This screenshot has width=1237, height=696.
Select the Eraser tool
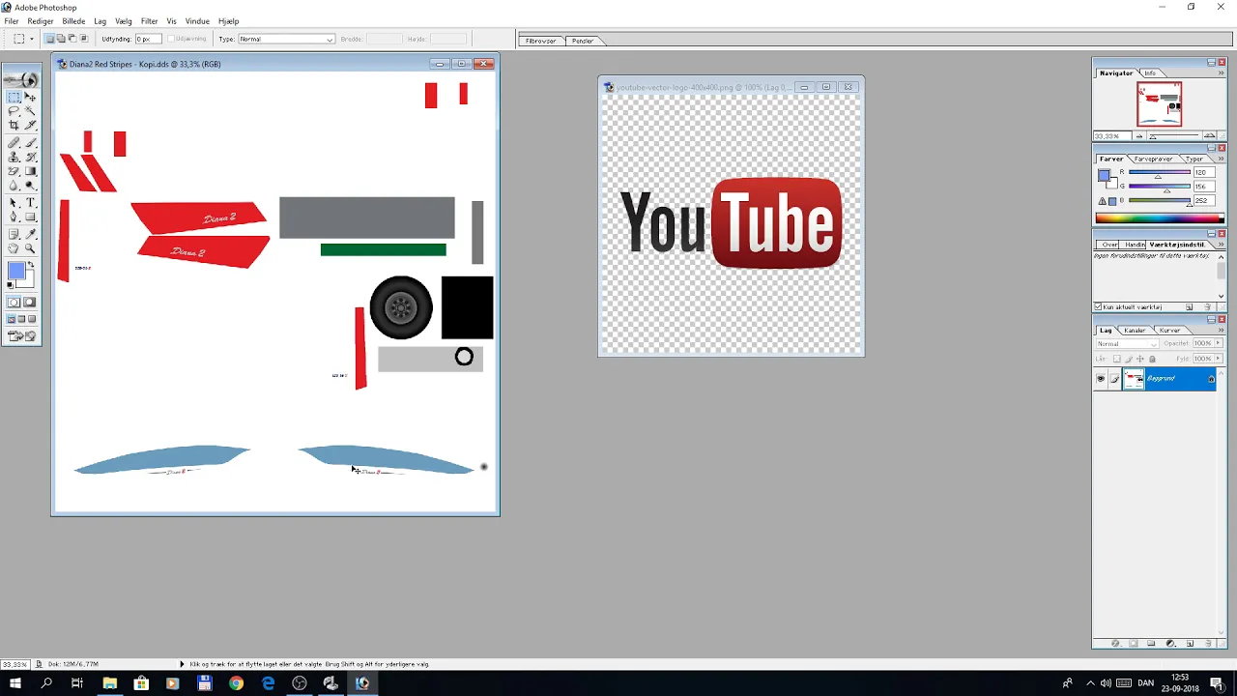click(14, 171)
